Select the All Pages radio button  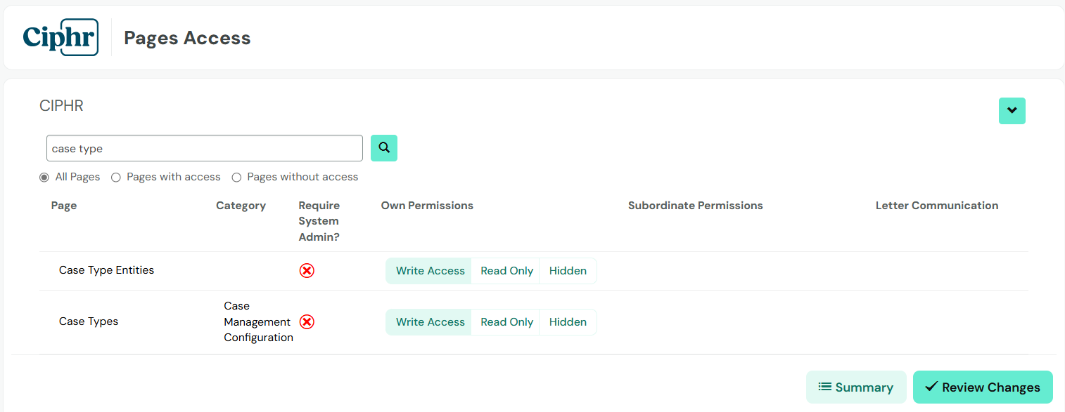point(44,177)
